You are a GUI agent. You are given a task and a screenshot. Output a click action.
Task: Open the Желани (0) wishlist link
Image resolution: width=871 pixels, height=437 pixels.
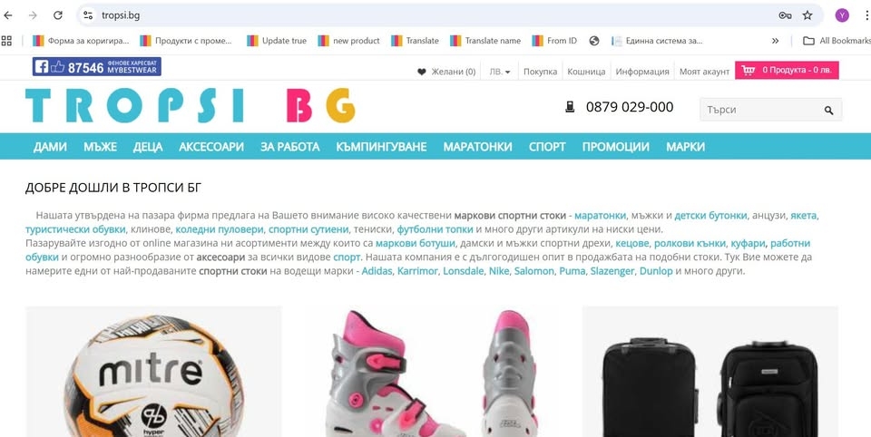[x=446, y=72]
